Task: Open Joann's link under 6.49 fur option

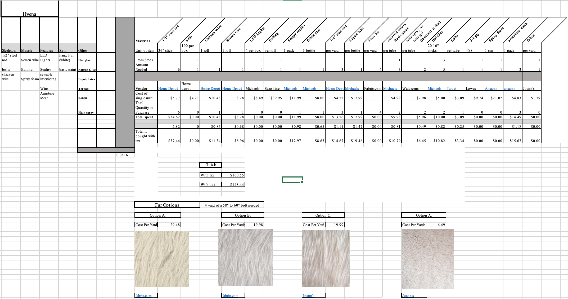Action: pyautogui.click(x=408, y=296)
